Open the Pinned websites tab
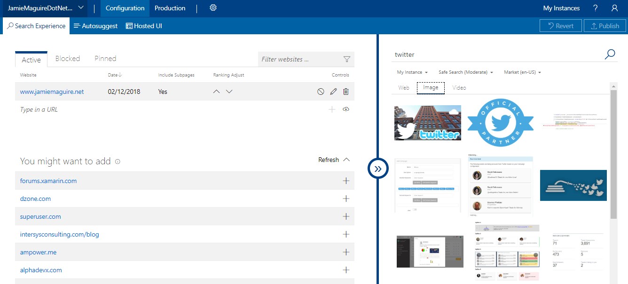The image size is (628, 284). (x=105, y=59)
